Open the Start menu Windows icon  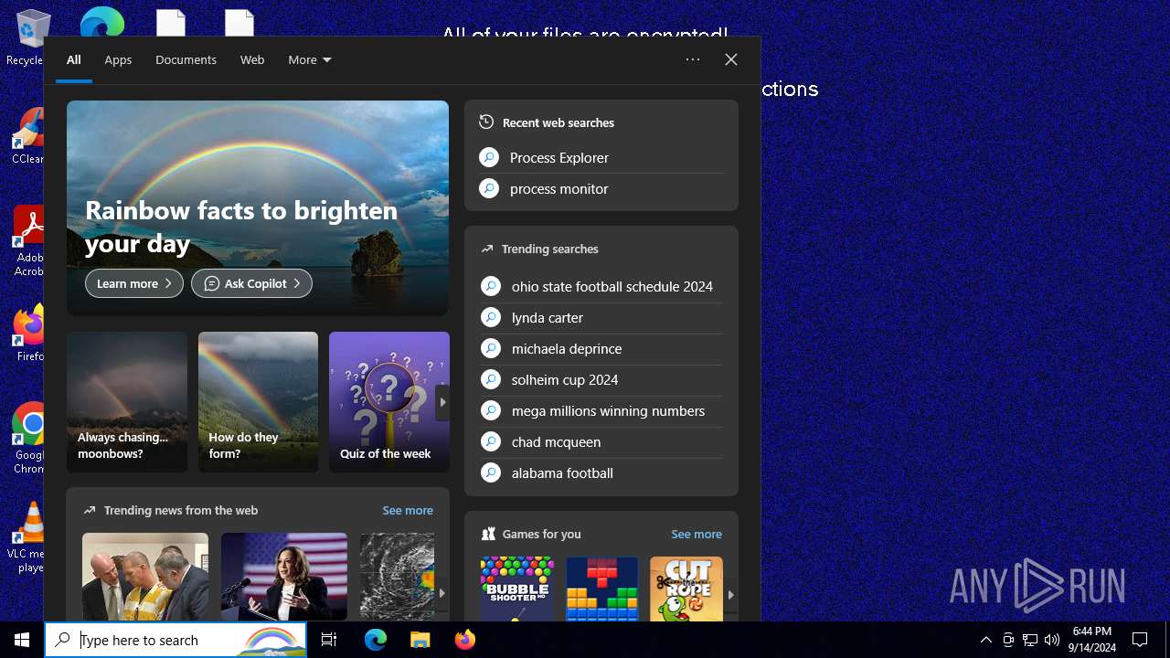pos(22,640)
